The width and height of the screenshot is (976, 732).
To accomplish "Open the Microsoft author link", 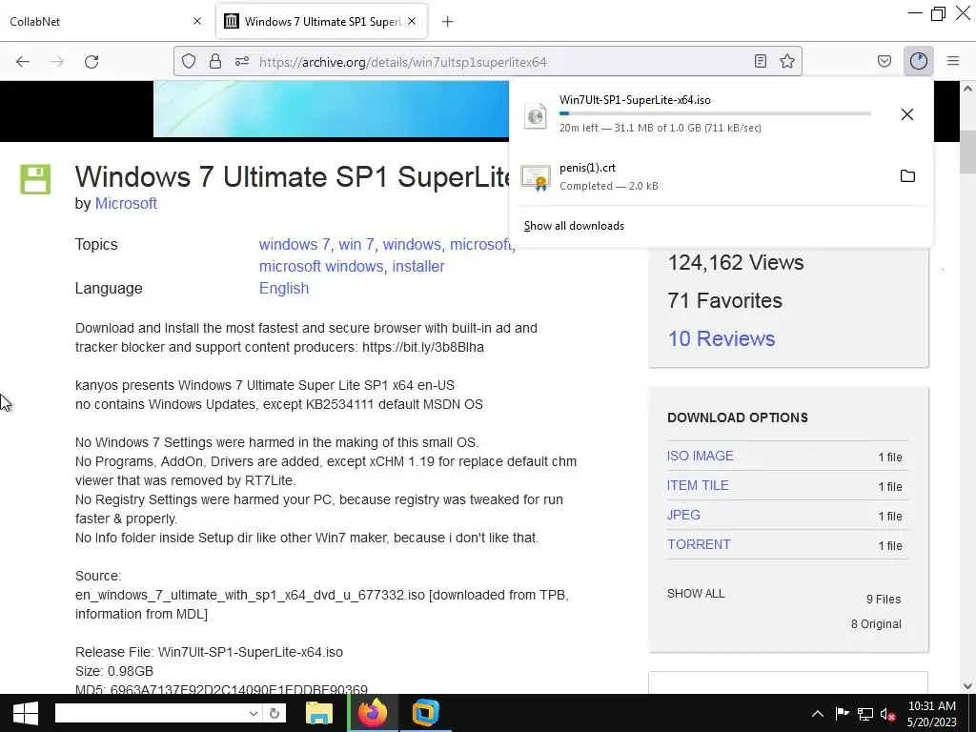I will (x=126, y=204).
